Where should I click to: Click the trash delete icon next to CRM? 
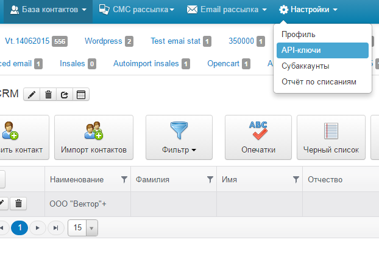tap(48, 94)
